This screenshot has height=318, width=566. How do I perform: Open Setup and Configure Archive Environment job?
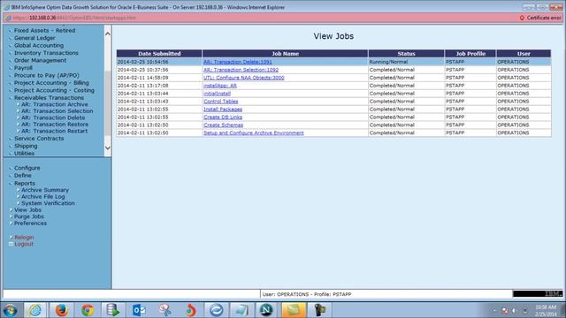pos(254,133)
